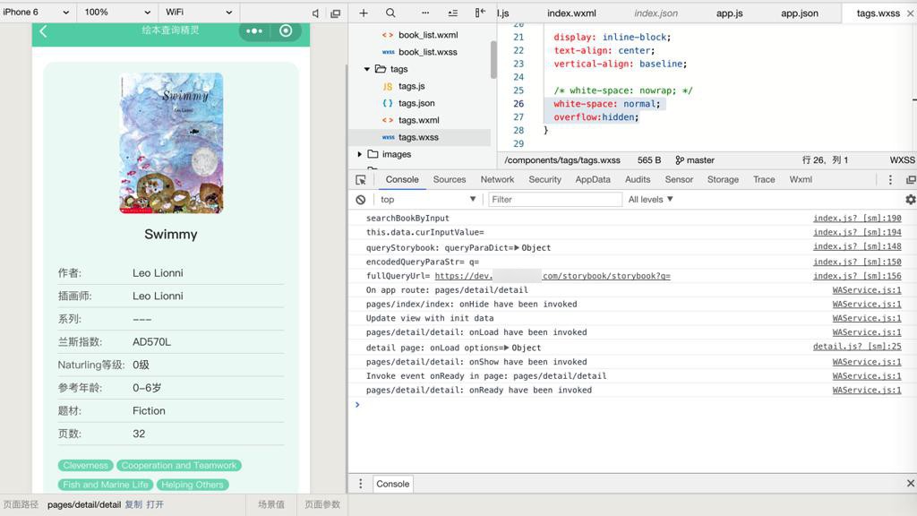The width and height of the screenshot is (917, 516).
Task: Switch to app.json editor tab
Action: [x=800, y=13]
